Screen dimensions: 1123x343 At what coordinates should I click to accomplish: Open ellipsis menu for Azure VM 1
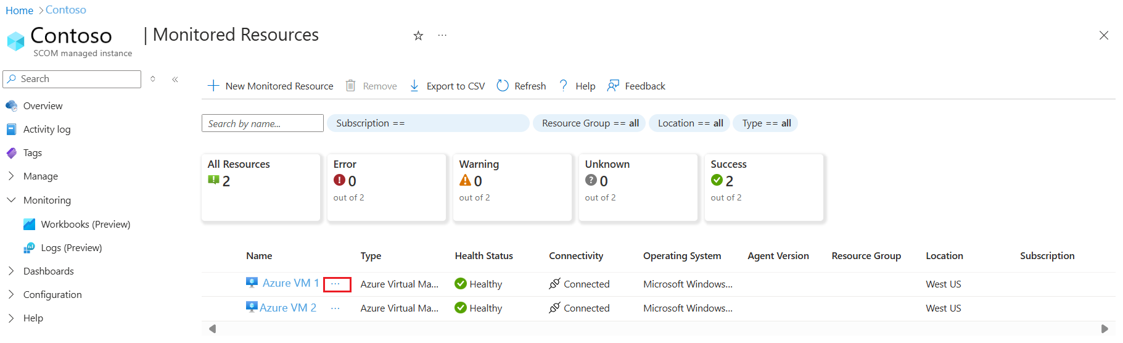(336, 284)
